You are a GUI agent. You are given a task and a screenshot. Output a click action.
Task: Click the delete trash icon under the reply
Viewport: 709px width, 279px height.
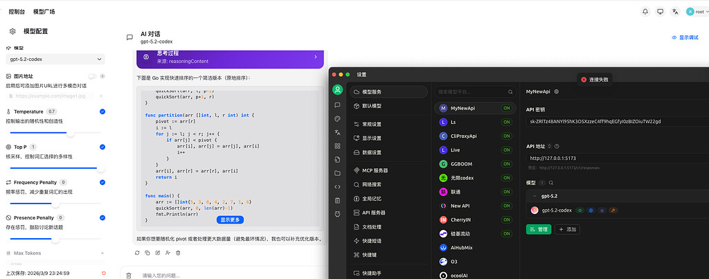click(x=178, y=253)
